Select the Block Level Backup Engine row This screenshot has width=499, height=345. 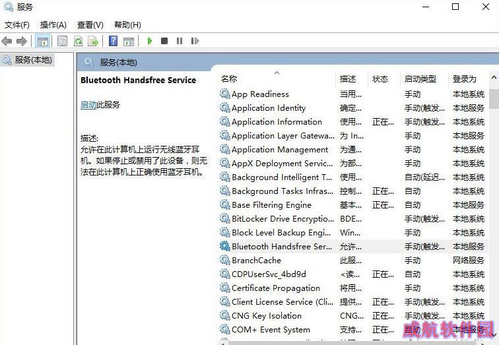pyautogui.click(x=352, y=232)
